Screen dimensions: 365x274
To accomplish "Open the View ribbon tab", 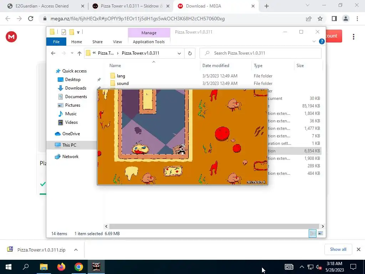I will pyautogui.click(x=117, y=42).
